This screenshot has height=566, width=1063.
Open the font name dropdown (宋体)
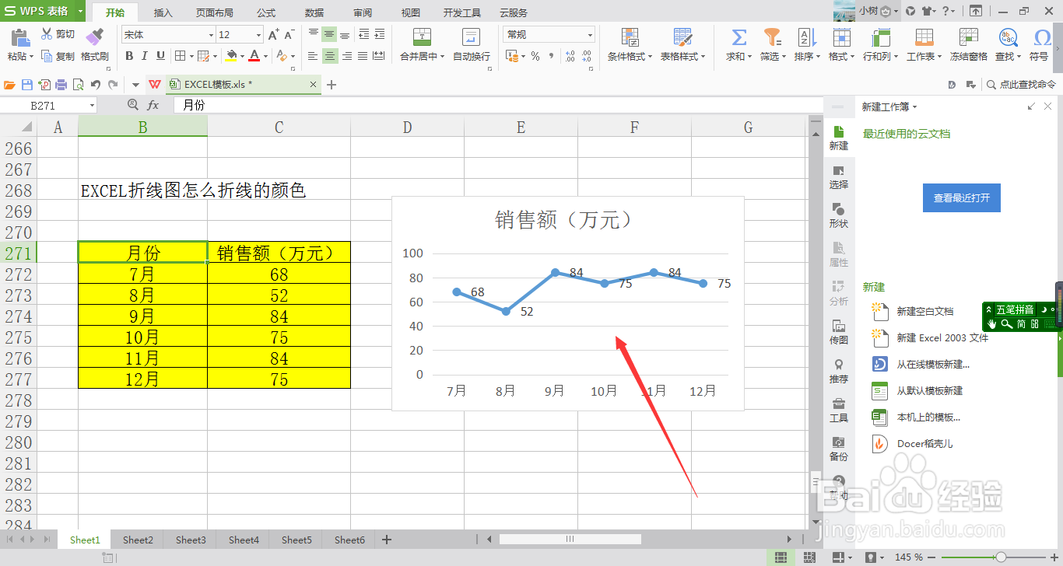coord(211,35)
